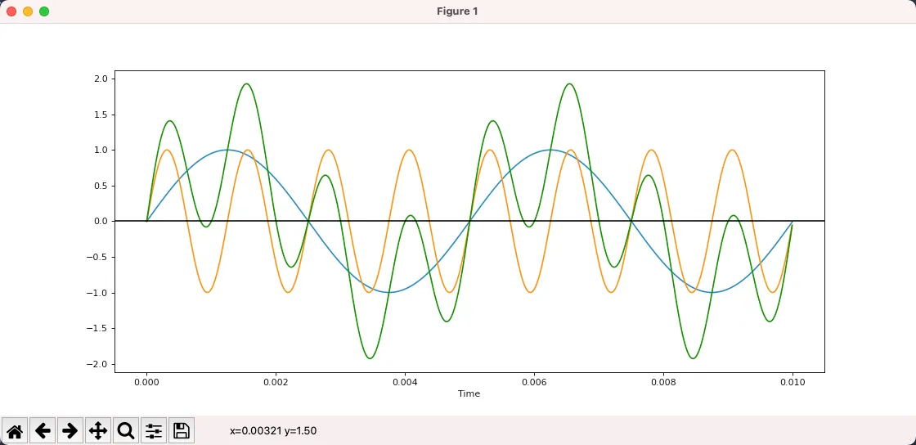Go back to previous view arrow
916x445 pixels.
tap(43, 430)
